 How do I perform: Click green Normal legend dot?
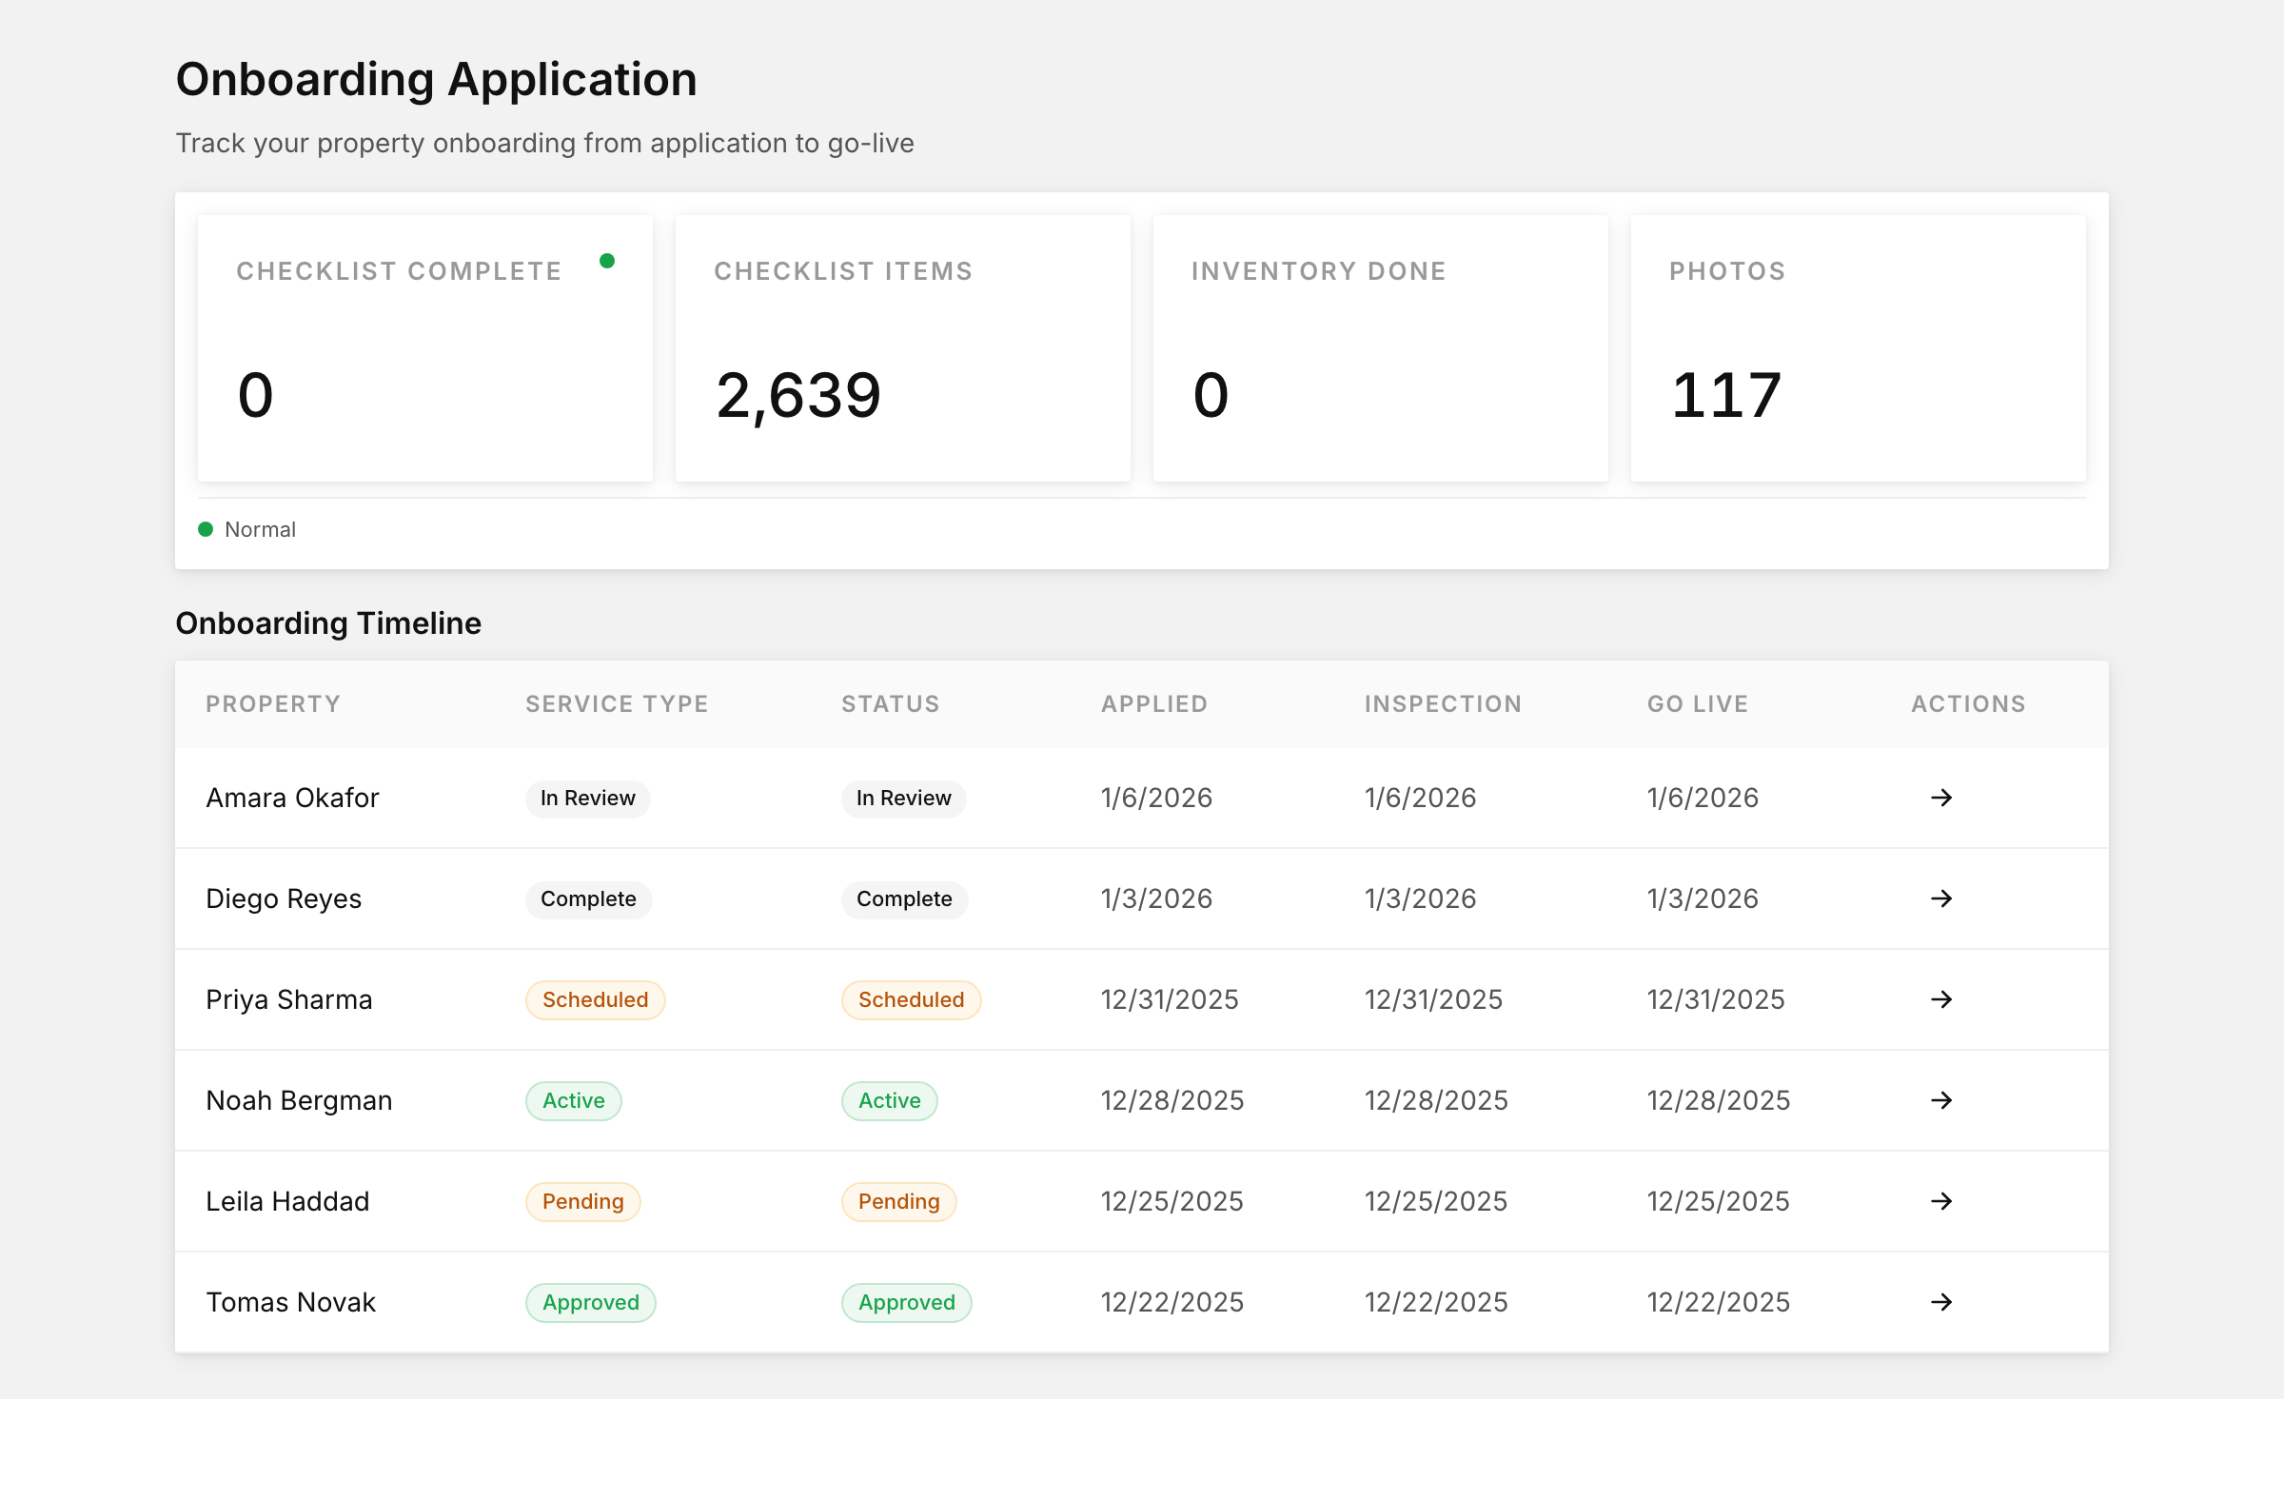click(206, 529)
